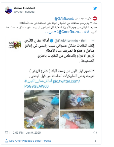The height and width of the screenshot is (147, 114).
Task: Open Amer Haddad's profile avatar
Action: [x=8, y=10]
